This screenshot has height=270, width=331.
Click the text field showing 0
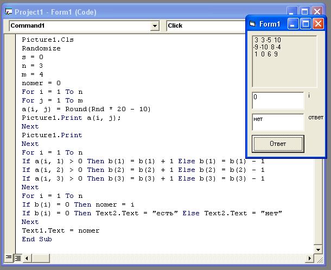coord(278,100)
